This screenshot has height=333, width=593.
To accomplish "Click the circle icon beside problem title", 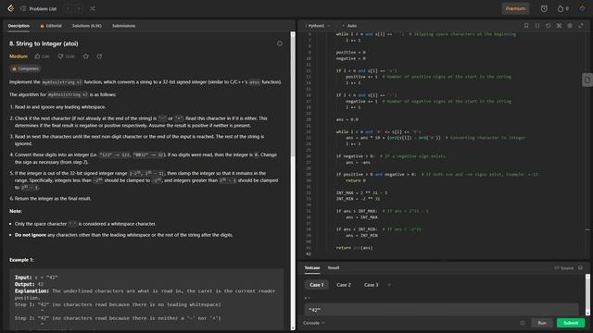I will [x=280, y=43].
